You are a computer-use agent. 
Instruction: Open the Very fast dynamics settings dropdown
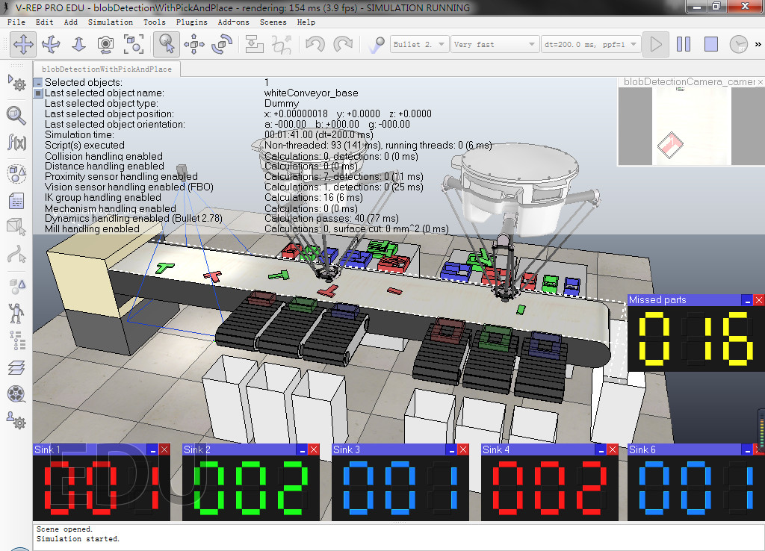coord(495,44)
